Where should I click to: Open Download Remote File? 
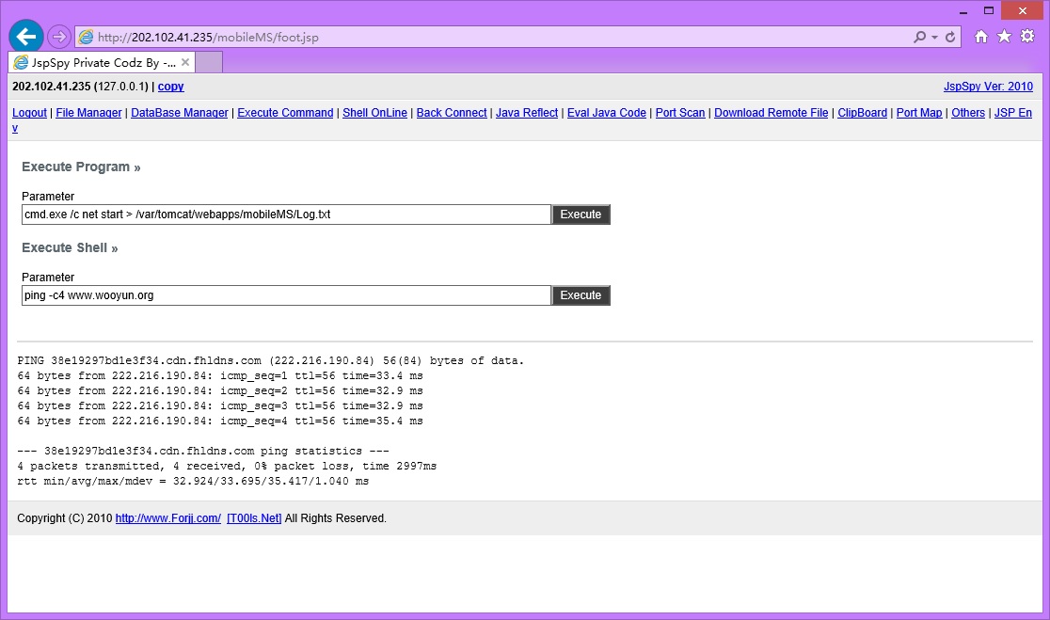point(772,113)
